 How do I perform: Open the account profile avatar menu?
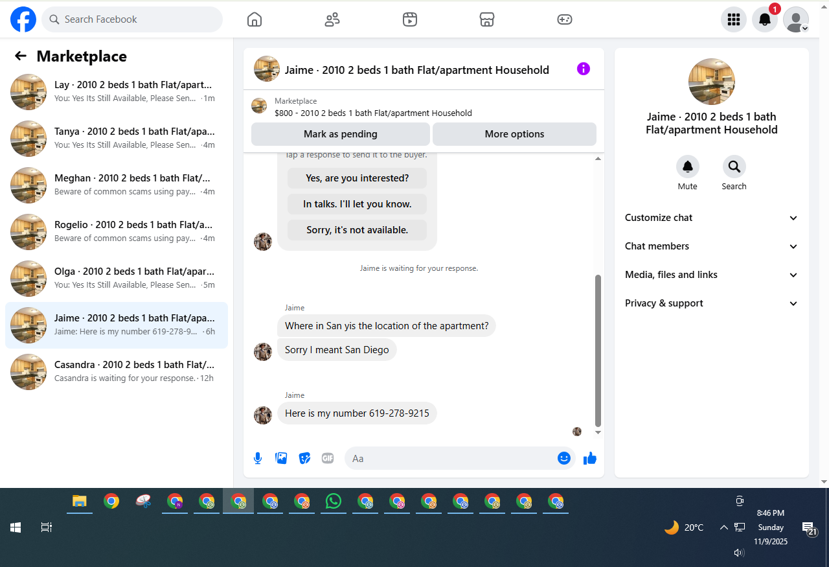tap(796, 19)
